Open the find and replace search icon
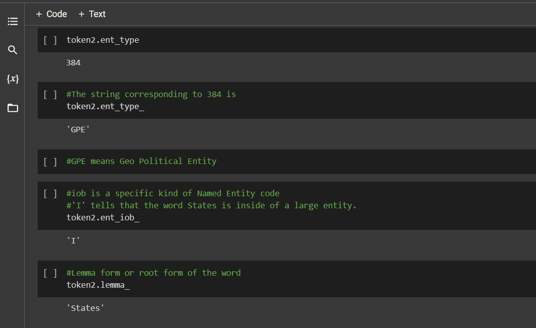 point(13,50)
